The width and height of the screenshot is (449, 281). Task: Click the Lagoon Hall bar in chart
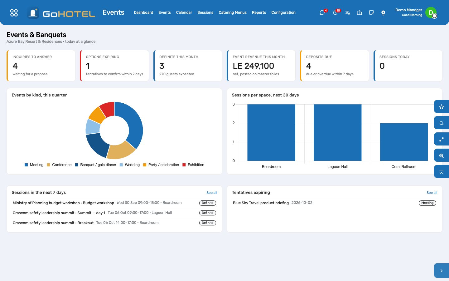point(338,133)
